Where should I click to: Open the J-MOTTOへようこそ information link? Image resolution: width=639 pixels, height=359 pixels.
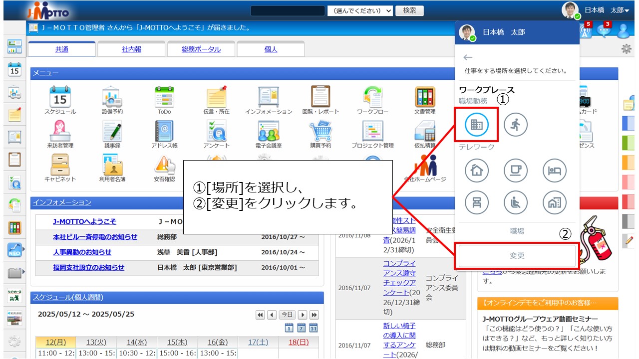(84, 222)
